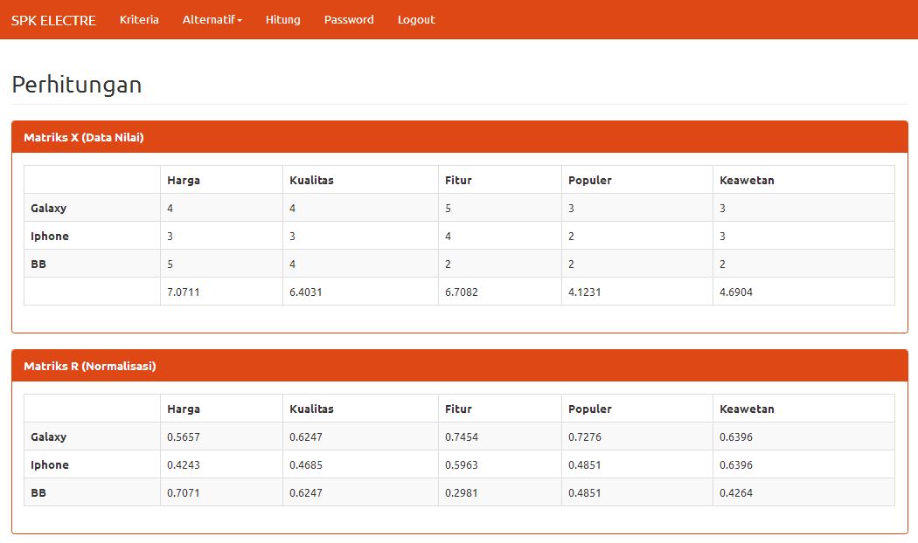Click Keawetan column header in Matriks X

[x=747, y=180]
